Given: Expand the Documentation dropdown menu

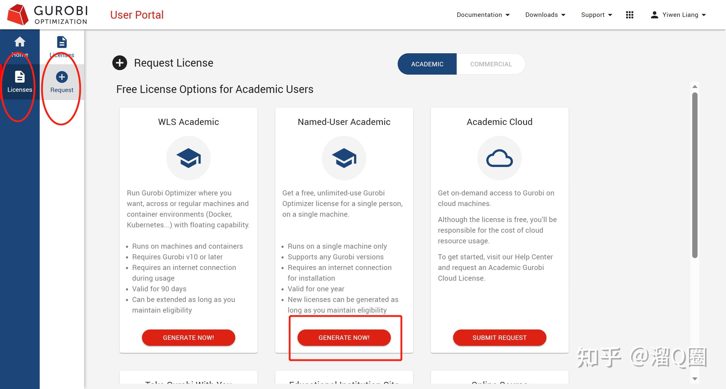Looking at the screenshot, I should (x=483, y=15).
